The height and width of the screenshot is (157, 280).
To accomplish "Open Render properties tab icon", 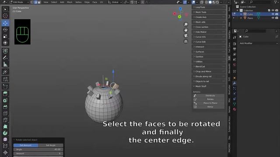I will coord(234,44).
